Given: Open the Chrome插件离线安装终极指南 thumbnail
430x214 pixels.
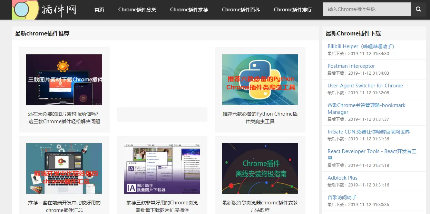Looking at the screenshot, I should [260, 168].
